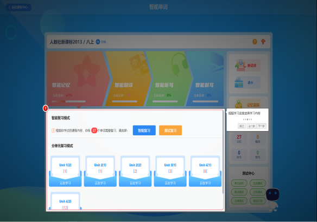
Task: Open the 智能听写 module card
Action: [x=169, y=79]
